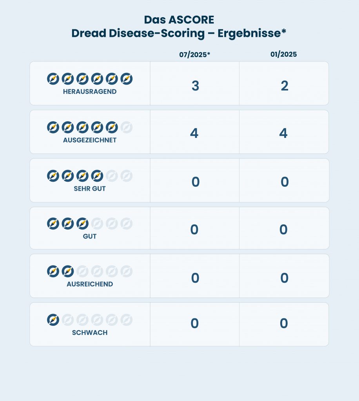Click the SEHR GUT rating label
This screenshot has width=359, height=401.
(90, 189)
